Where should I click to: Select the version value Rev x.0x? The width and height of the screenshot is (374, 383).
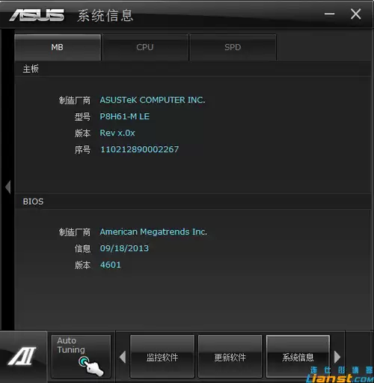[x=117, y=133]
